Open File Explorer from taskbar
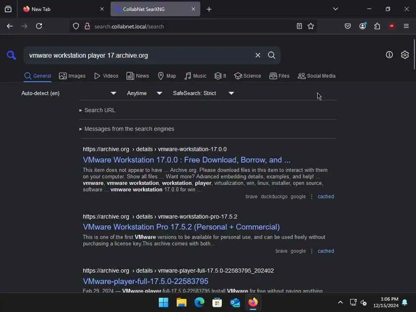Screen dimensions: 416x312 182,302
